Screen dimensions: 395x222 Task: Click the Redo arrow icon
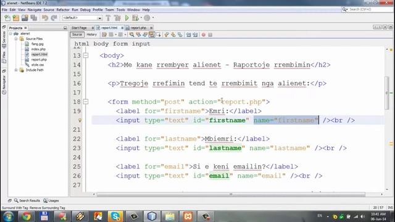click(54, 18)
